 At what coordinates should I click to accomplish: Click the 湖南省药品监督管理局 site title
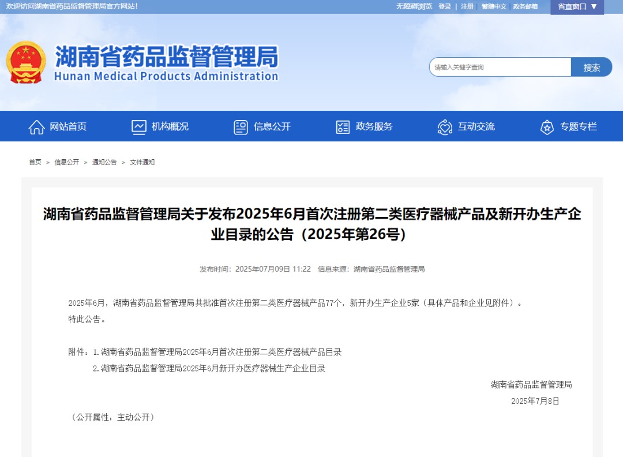pos(167,57)
